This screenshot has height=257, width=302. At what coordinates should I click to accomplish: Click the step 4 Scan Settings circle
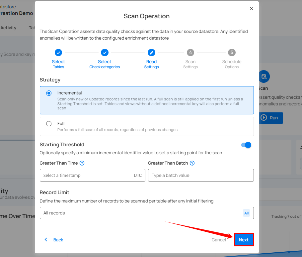pyautogui.click(x=190, y=53)
